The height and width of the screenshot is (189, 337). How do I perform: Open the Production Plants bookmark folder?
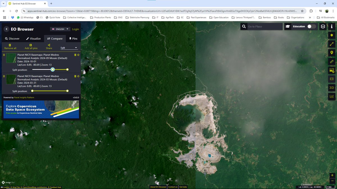(101, 17)
